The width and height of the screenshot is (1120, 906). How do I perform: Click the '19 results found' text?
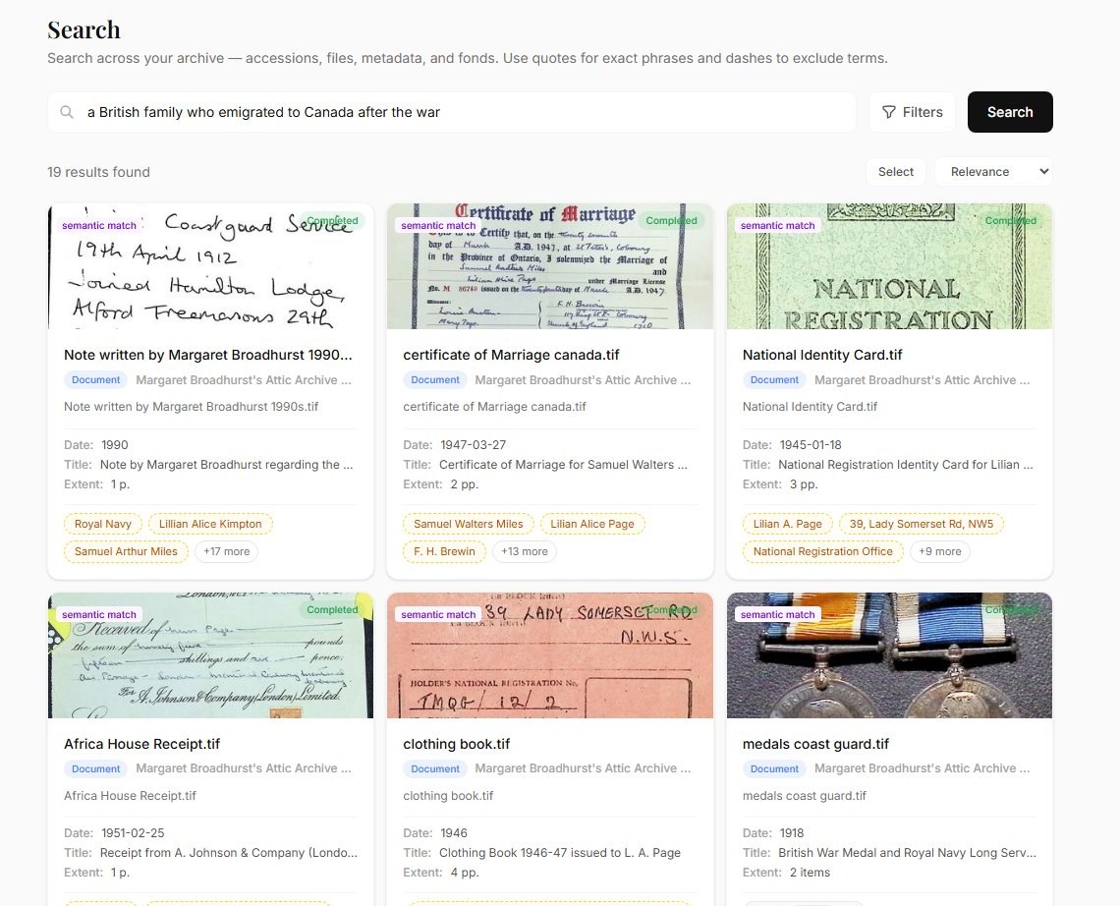click(98, 172)
